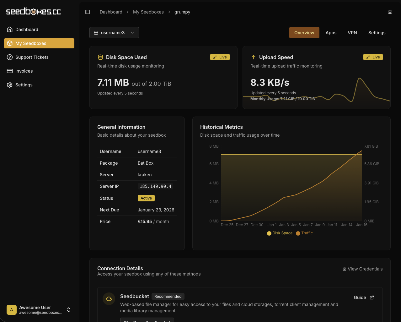The height and width of the screenshot is (322, 401).
Task: Toggle the sidebar collapse icon
Action: [88, 12]
